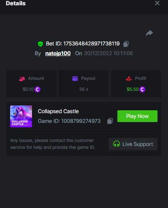Click the Game ID number text

pyautogui.click(x=81, y=121)
